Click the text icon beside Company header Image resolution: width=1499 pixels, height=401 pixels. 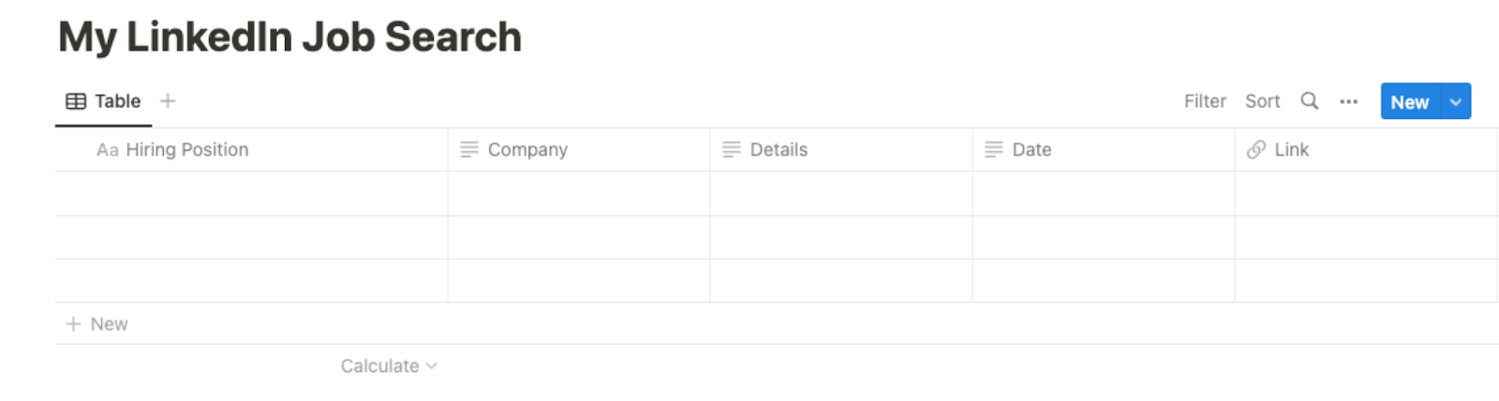469,150
